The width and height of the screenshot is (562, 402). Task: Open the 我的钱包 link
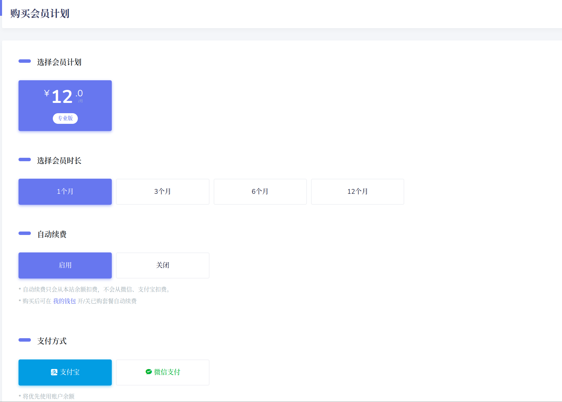pyautogui.click(x=64, y=301)
